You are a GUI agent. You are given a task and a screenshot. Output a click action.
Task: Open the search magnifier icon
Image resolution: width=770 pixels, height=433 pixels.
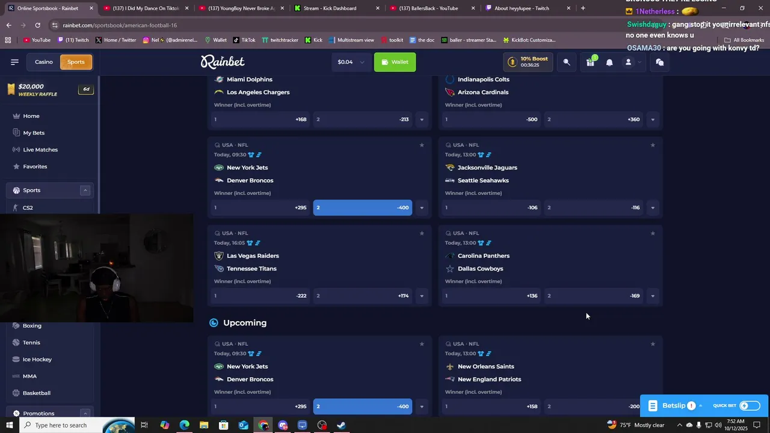point(567,62)
